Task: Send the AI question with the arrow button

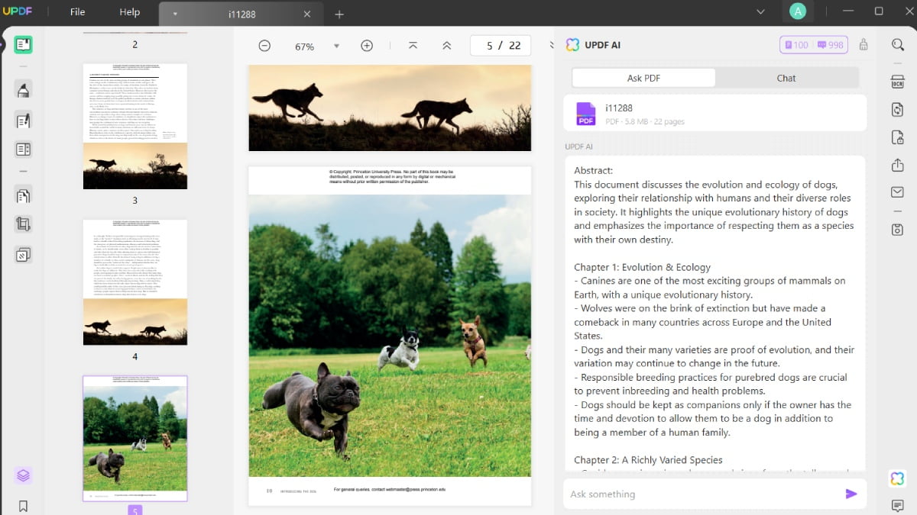Action: (x=851, y=494)
